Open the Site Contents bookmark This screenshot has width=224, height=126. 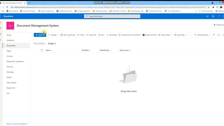click(12, 11)
